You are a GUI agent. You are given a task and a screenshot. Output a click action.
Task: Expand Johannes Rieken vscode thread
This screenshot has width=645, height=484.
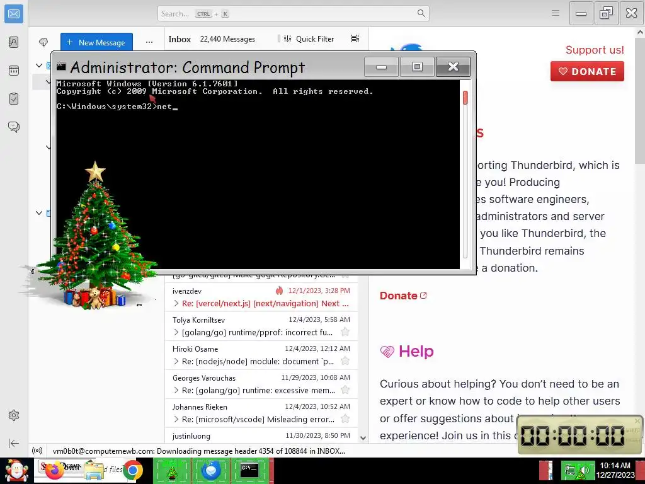tap(176, 419)
